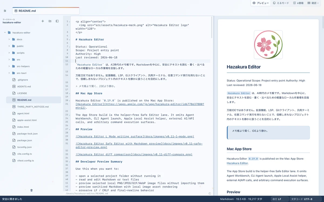Viewport: 324px width, 202px height.
Task: Click the src-helpers folder icon
Action: pyautogui.click(x=13, y=66)
